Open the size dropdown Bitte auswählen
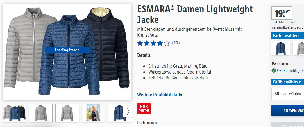 288,94
